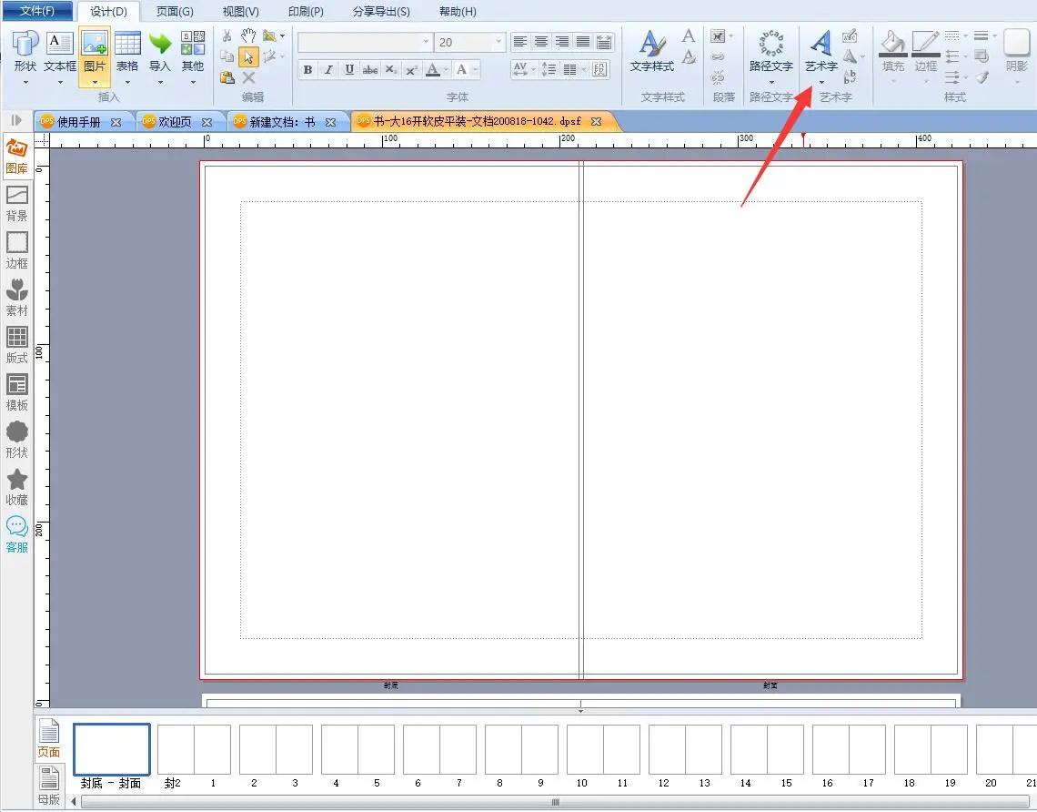1037x812 pixels.
Task: Show the 母版 (Master) page list
Action: tap(49, 786)
